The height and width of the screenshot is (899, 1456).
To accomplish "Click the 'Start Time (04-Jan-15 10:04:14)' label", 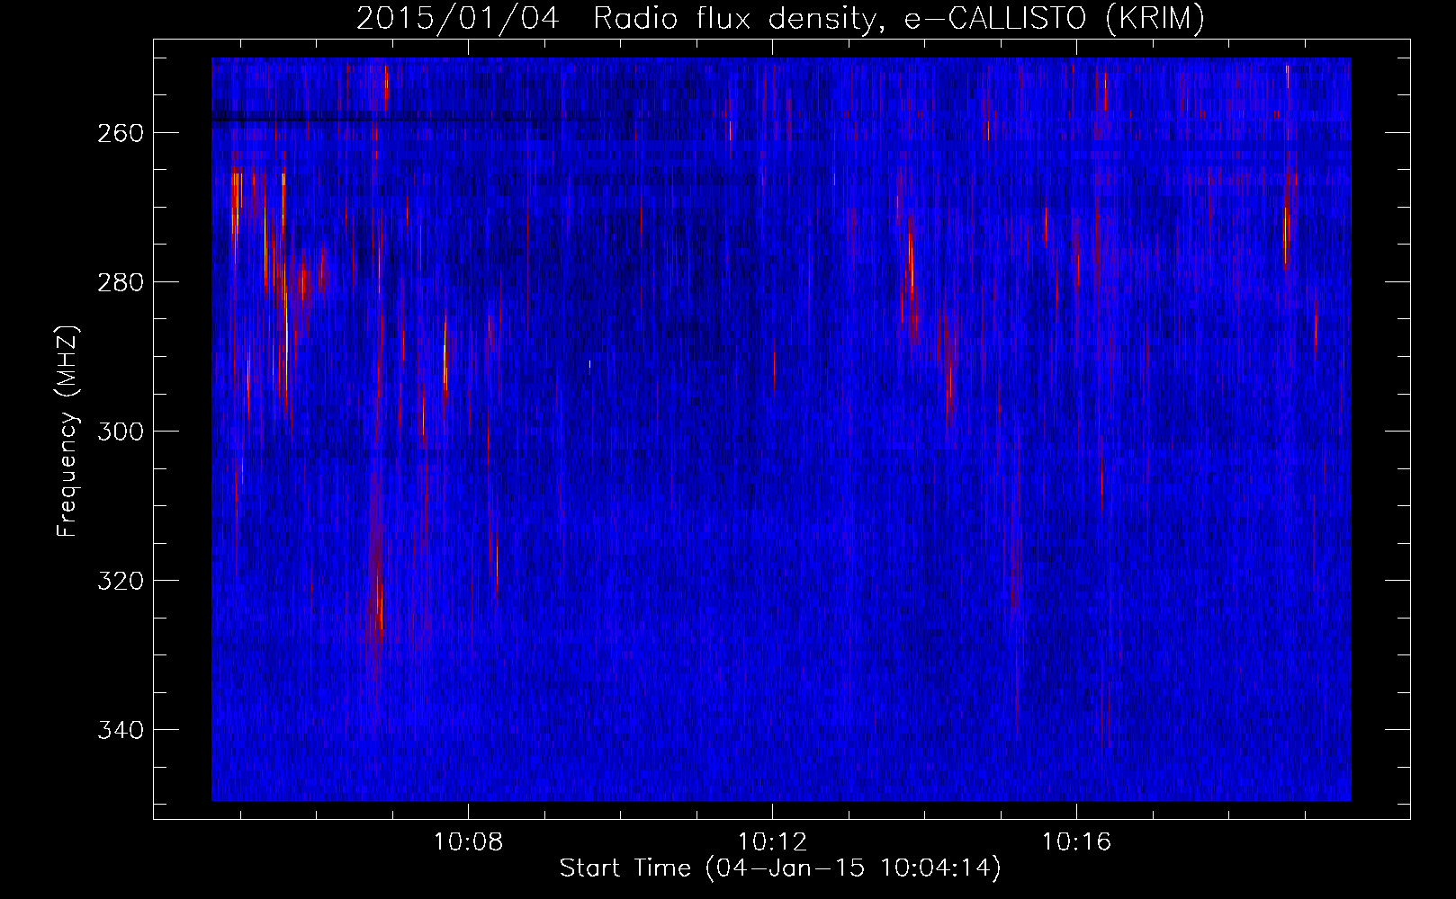I will (x=780, y=868).
